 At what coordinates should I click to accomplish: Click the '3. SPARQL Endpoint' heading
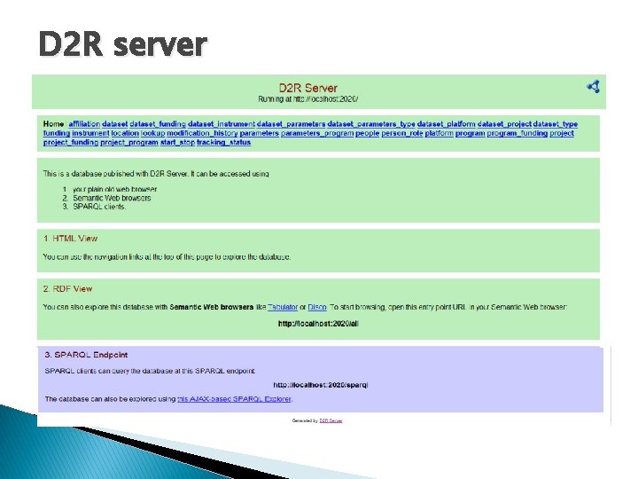tap(86, 355)
